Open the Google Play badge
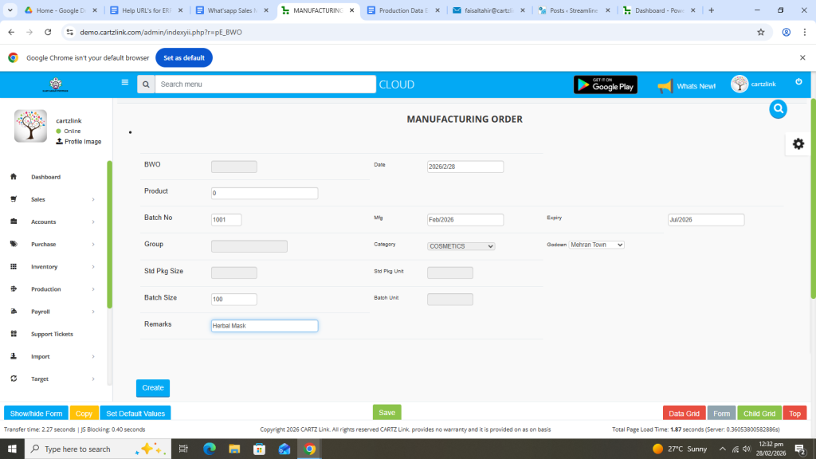This screenshot has width=816, height=459. pos(605,84)
